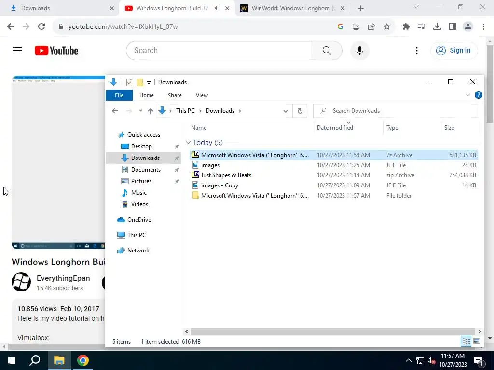
Task: Click This PC in the breadcrumb path
Action: (x=185, y=111)
